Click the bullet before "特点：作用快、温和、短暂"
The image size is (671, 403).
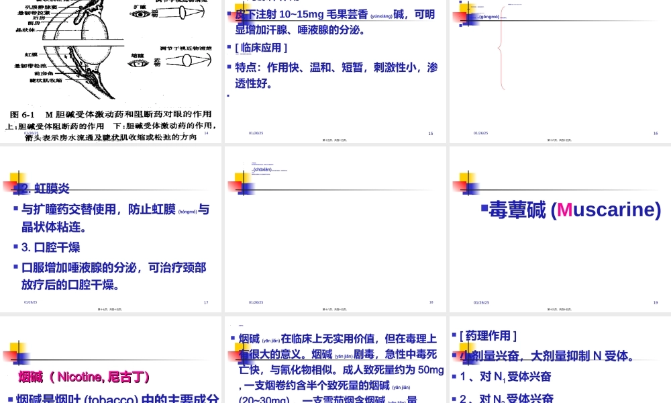[x=229, y=67]
